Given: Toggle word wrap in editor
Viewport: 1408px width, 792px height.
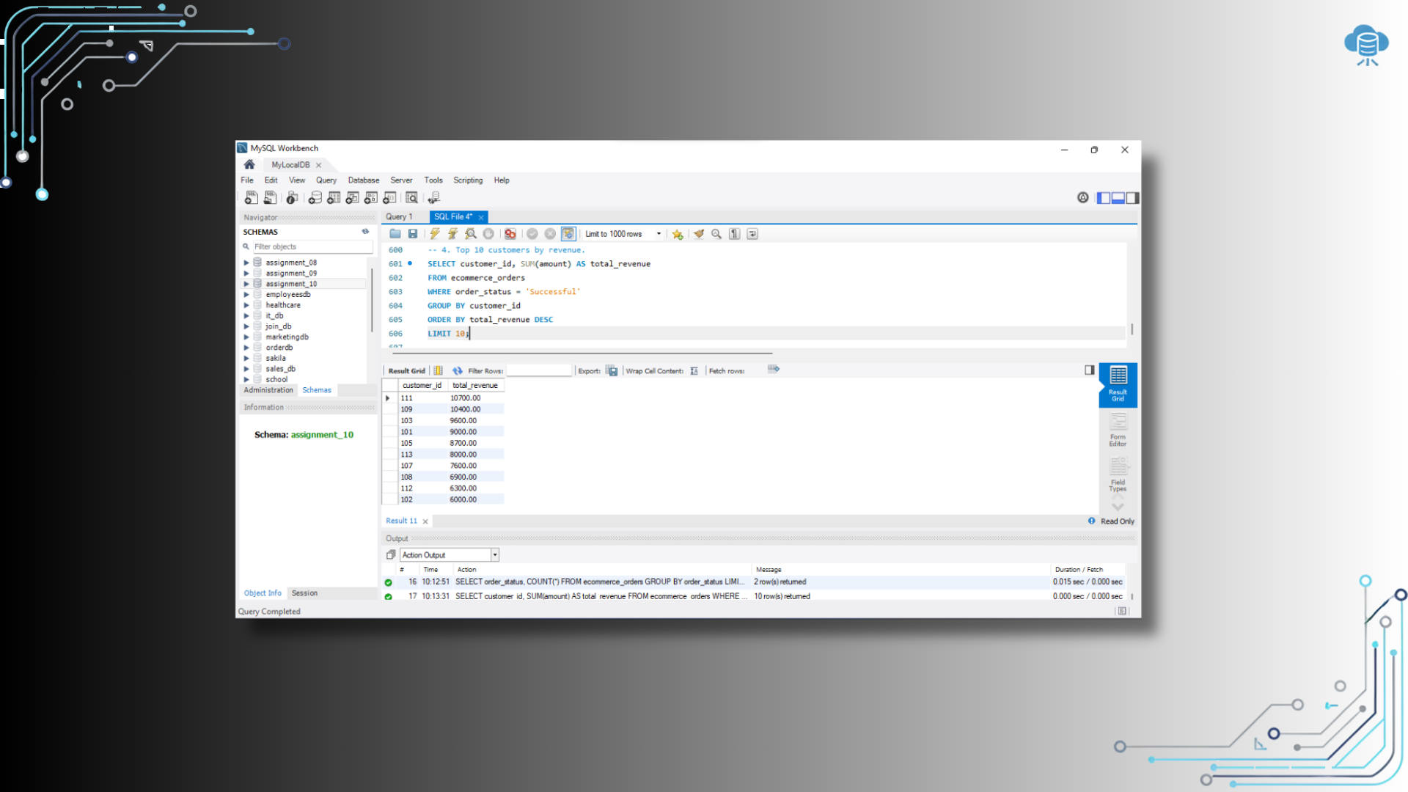Looking at the screenshot, I should (x=752, y=234).
